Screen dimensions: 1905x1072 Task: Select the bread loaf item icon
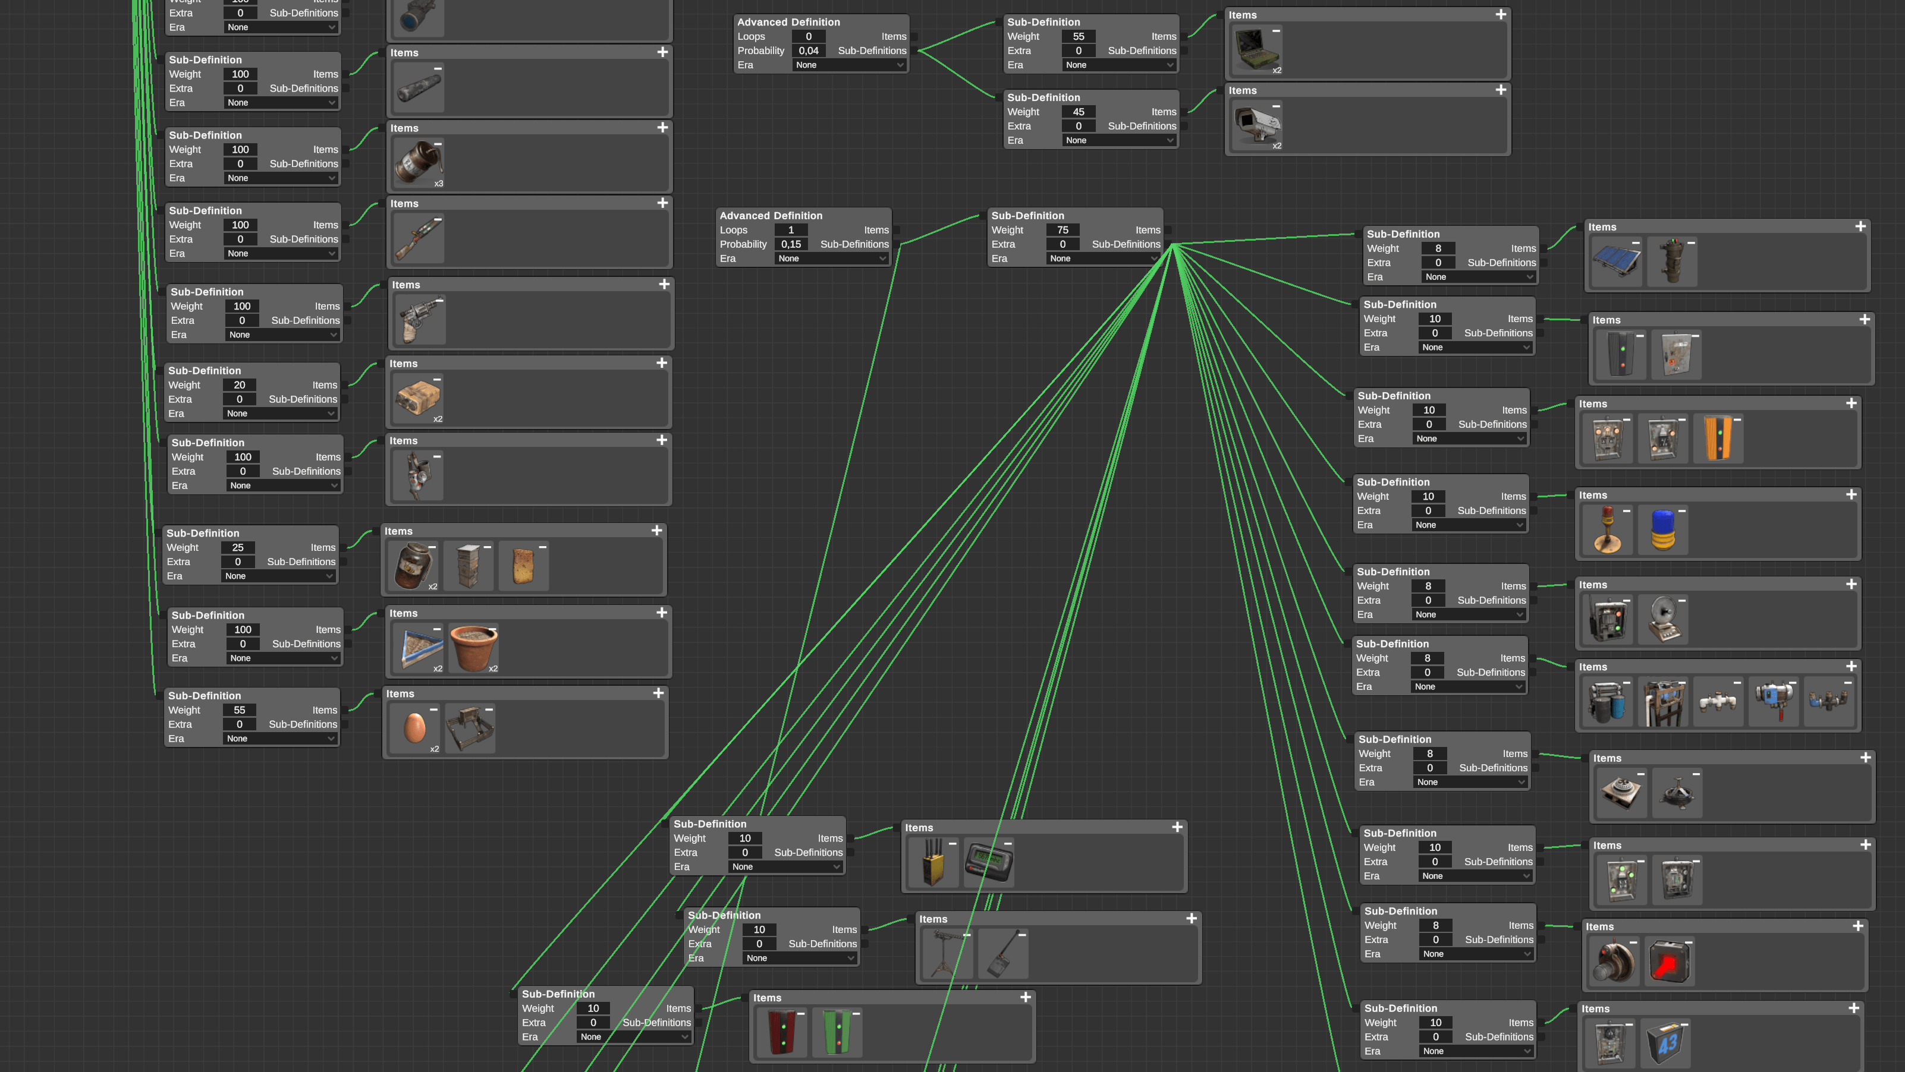pyautogui.click(x=523, y=566)
